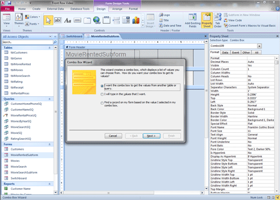Screen dimensions: 280x200
Task: Switch to the Home ribbon tab
Action: pyautogui.click(x=22, y=9)
